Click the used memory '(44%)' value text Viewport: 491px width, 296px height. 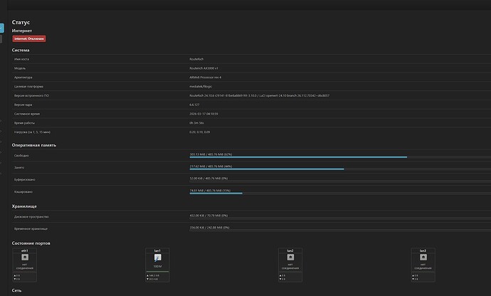pos(228,166)
